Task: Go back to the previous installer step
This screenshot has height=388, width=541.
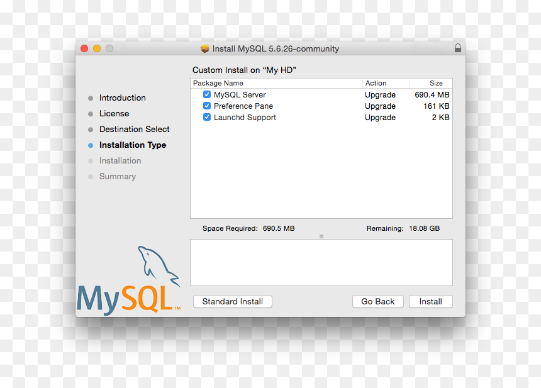Action: click(x=378, y=301)
